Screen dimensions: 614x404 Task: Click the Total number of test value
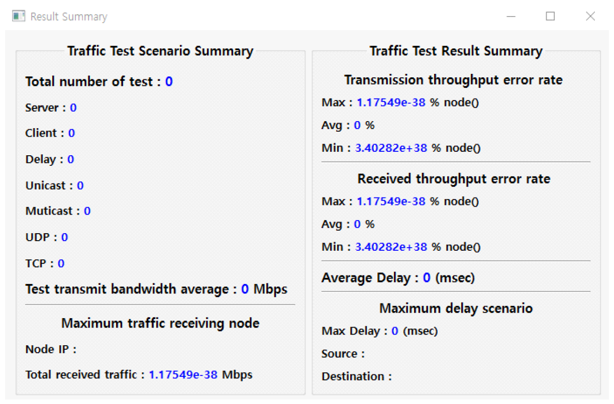point(169,81)
